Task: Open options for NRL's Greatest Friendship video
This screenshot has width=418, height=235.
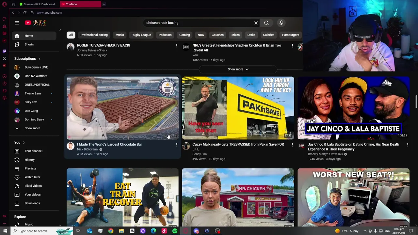Action: click(292, 46)
